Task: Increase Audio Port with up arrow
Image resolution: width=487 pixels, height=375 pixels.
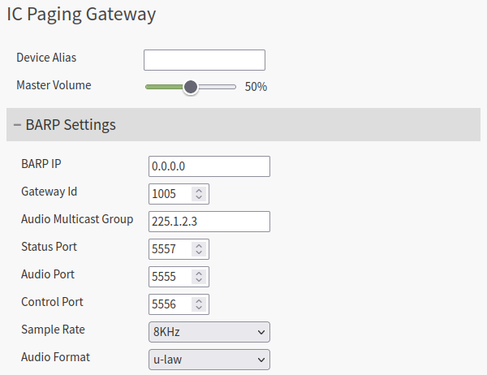Action: click(199, 274)
